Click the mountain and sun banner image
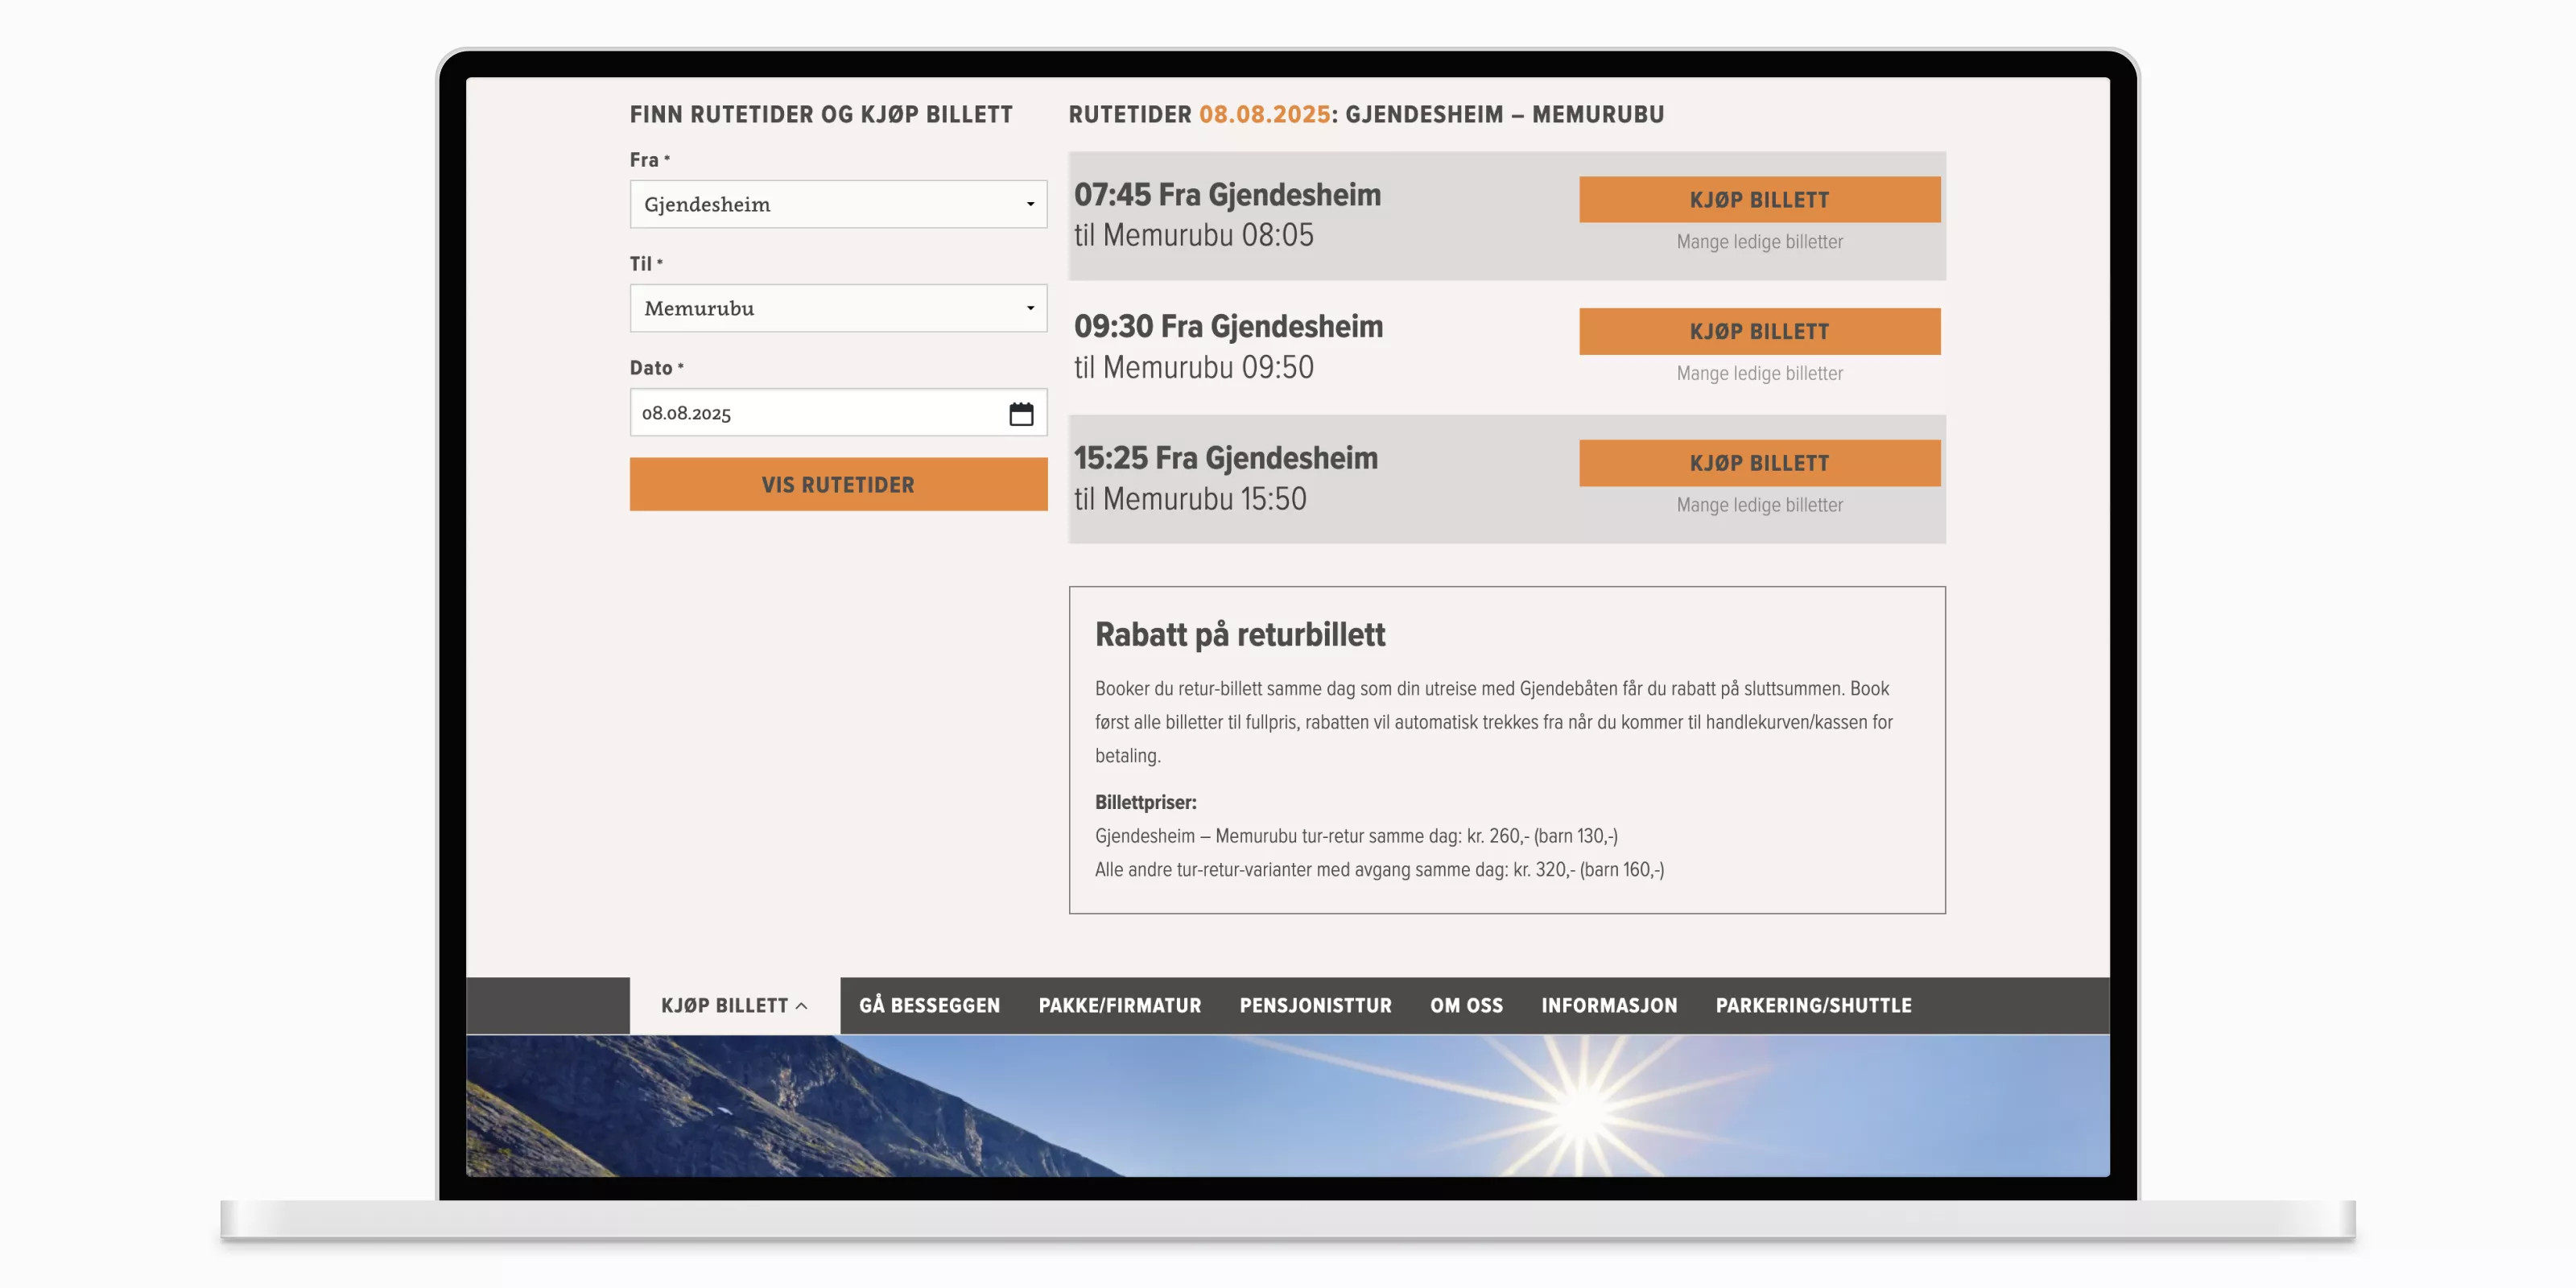The height and width of the screenshot is (1288, 2576). click(x=1287, y=1106)
